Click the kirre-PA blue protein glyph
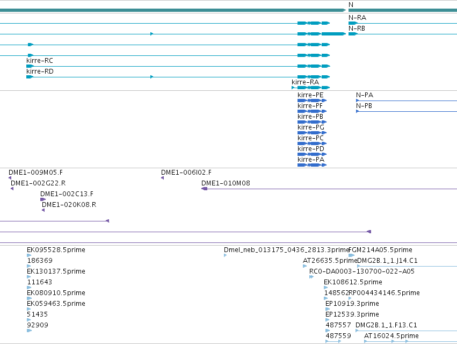 tap(312, 165)
